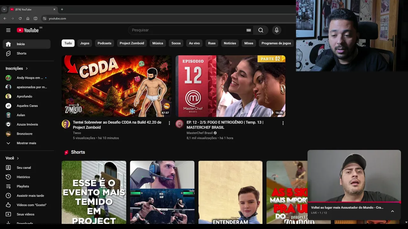The image size is (408, 229).
Task: Select the Socos filter chip
Action: [x=176, y=43]
